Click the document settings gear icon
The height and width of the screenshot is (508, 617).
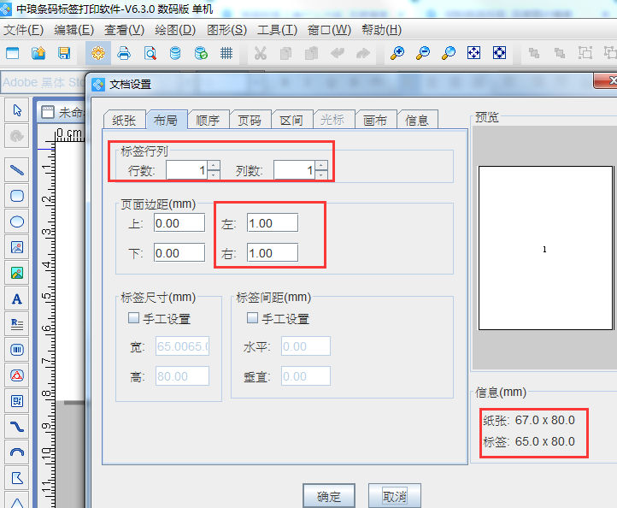(x=98, y=53)
